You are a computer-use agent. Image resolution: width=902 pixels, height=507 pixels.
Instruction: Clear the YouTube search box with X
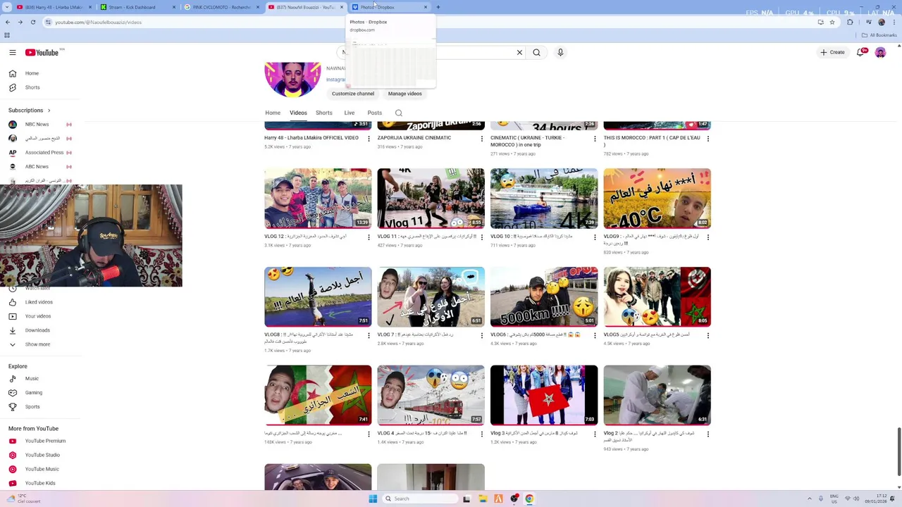point(519,52)
